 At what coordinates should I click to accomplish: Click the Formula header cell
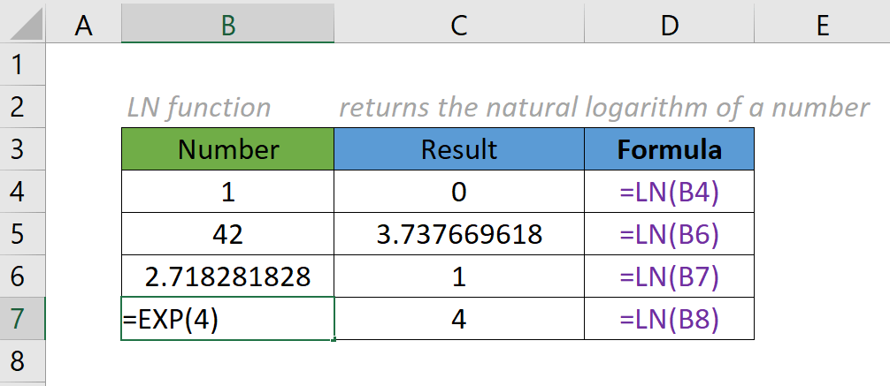(x=669, y=148)
